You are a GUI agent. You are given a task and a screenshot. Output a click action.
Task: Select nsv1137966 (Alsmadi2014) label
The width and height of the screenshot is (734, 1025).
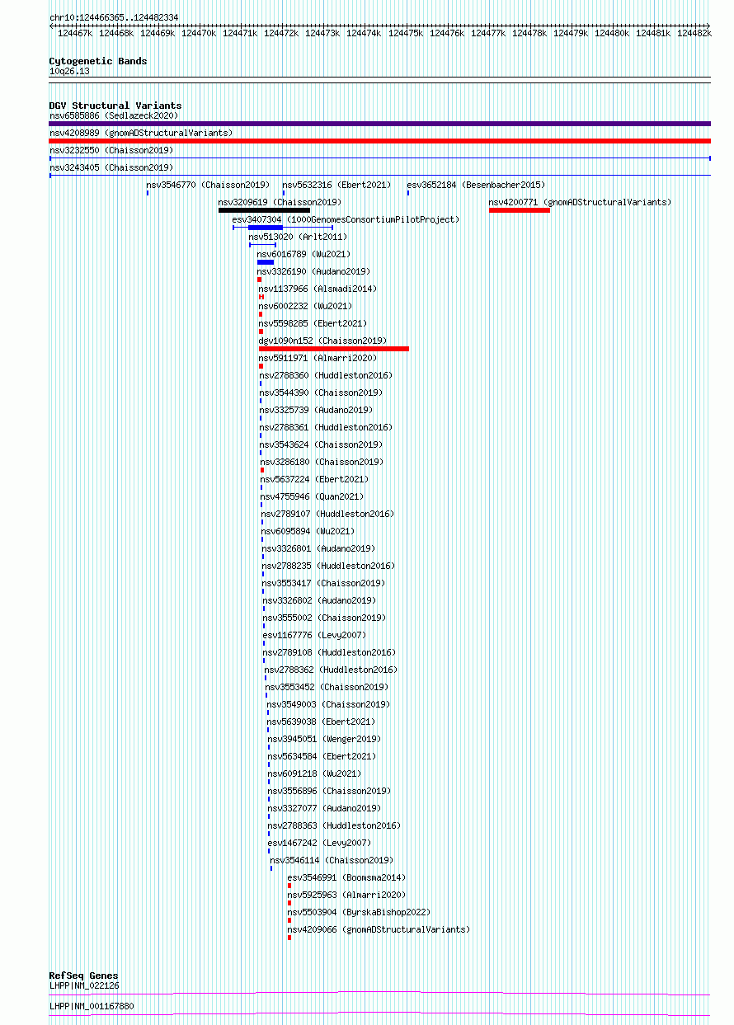[318, 289]
